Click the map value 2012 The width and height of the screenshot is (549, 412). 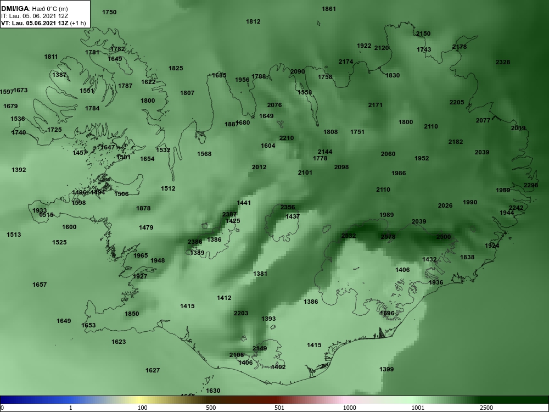tap(259, 167)
